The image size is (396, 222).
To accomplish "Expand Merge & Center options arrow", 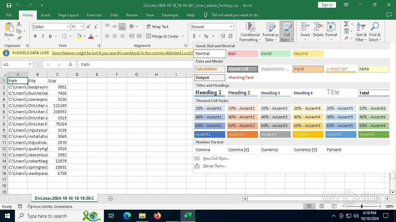I will (x=183, y=36).
